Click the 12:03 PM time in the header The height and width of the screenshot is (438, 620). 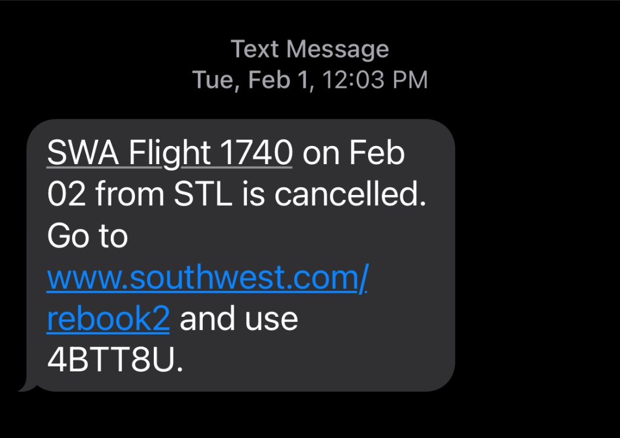point(375,80)
